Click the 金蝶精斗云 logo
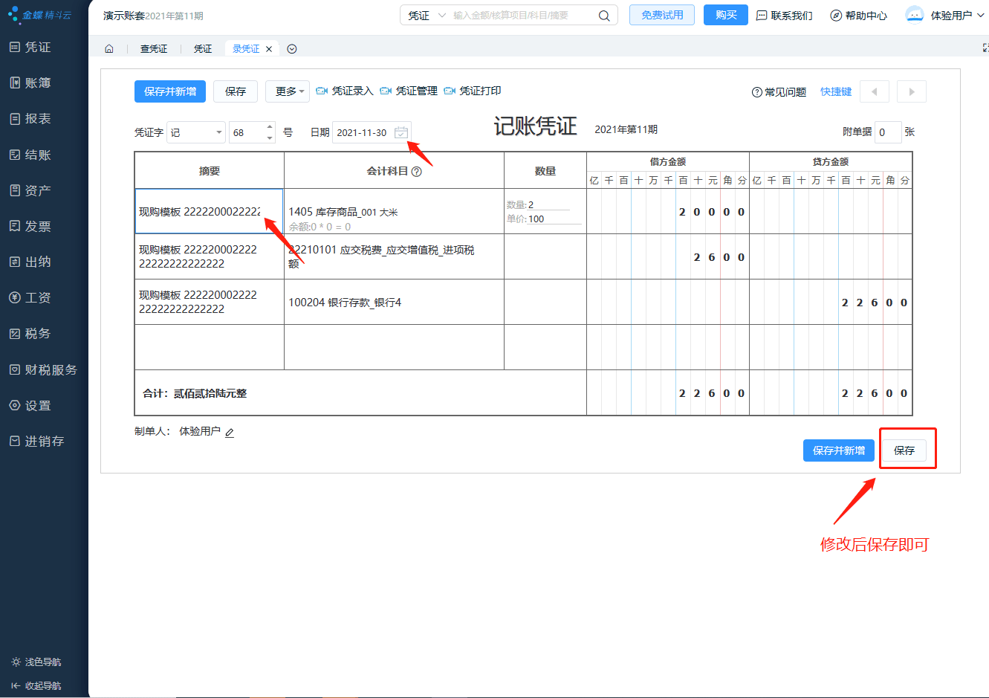This screenshot has height=698, width=989. pos(39,15)
